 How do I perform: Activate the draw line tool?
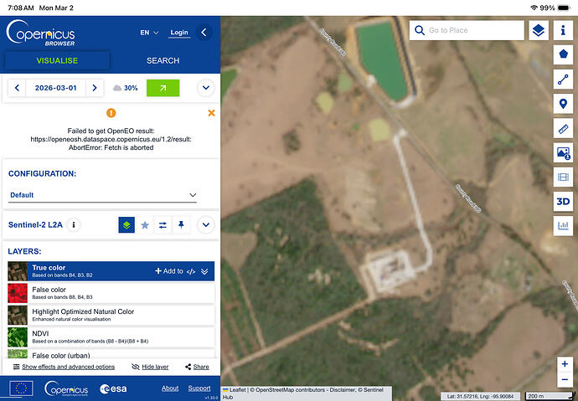point(563,80)
